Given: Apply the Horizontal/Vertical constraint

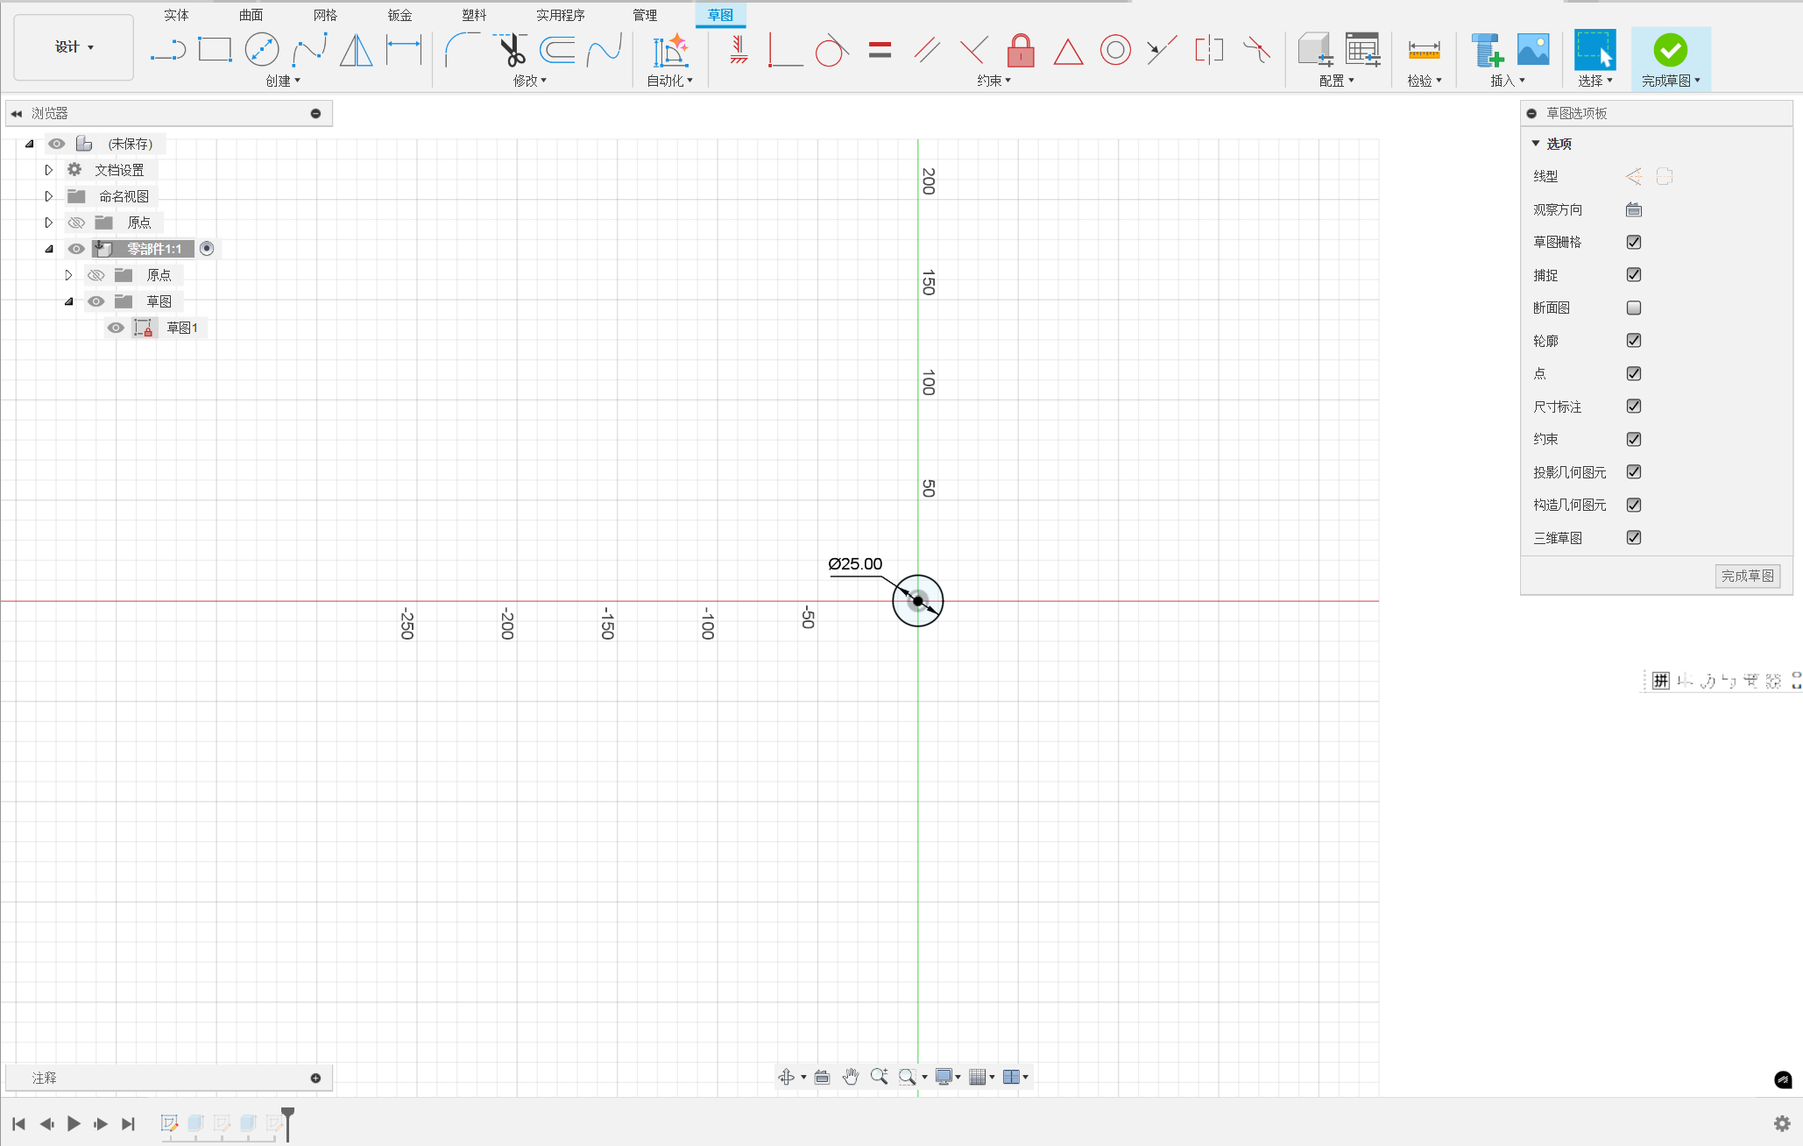Looking at the screenshot, I should pyautogui.click(x=739, y=50).
